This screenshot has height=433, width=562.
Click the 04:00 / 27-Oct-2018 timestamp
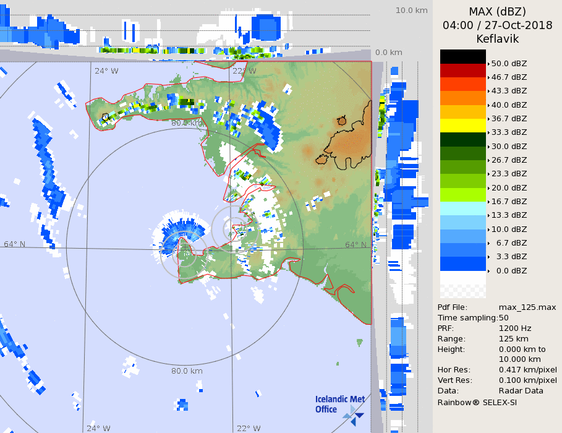coord(497,25)
